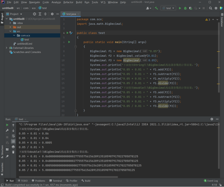Viewport: 224px width, 187px height.
Task: Clear console output with the trash icon
Action: (x=13, y=152)
